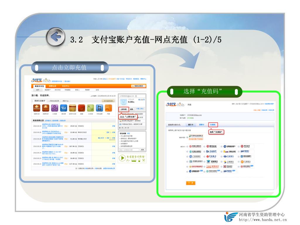
Task: Click the green play button banner
Action: point(132,158)
